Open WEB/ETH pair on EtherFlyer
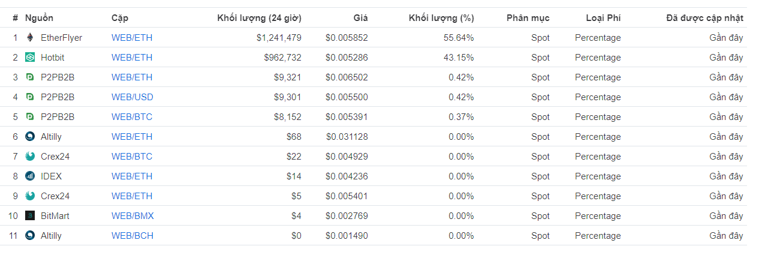 [x=132, y=38]
